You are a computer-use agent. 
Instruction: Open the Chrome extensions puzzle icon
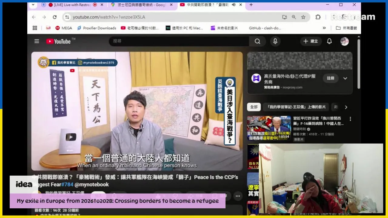318,17
